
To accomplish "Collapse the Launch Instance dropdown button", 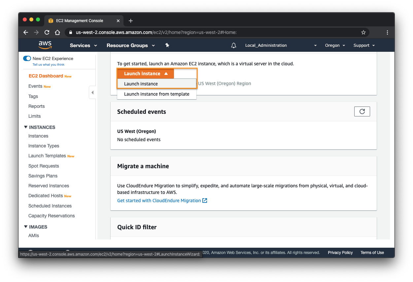I will [146, 74].
